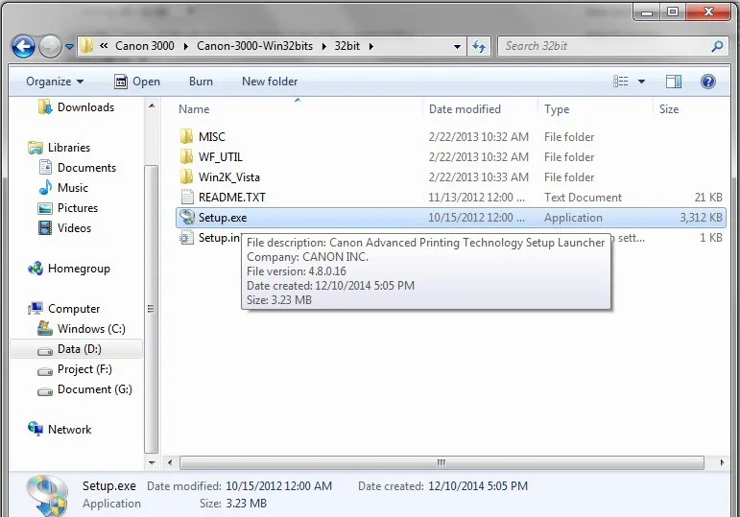The height and width of the screenshot is (517, 740).
Task: Click Burn in the toolbar
Action: (201, 82)
